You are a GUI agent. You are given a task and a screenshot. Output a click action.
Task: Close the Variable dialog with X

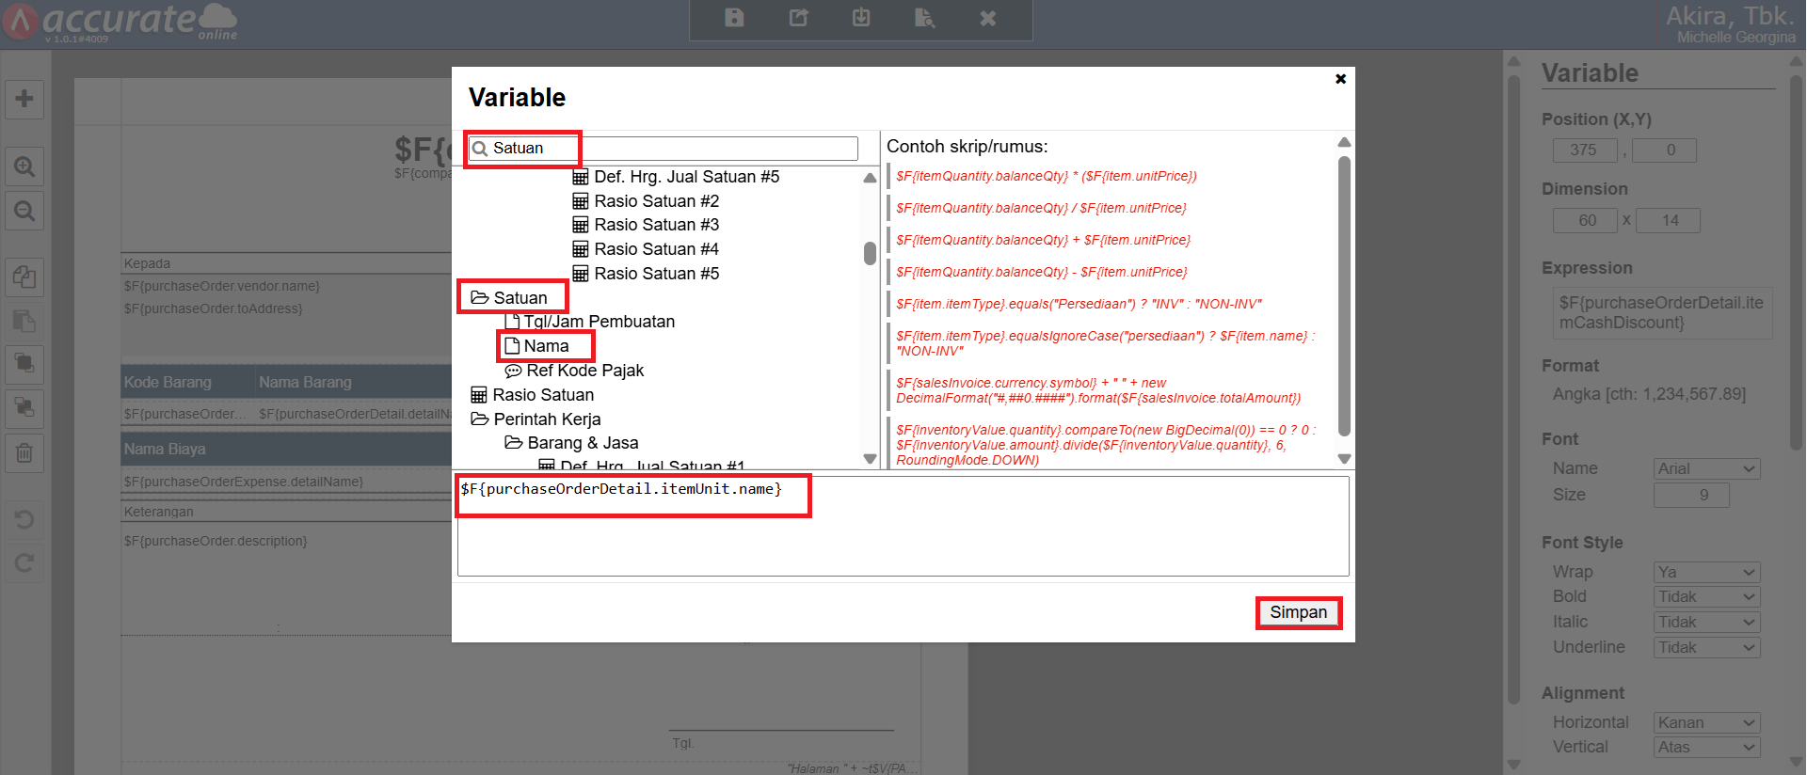pyautogui.click(x=1340, y=79)
